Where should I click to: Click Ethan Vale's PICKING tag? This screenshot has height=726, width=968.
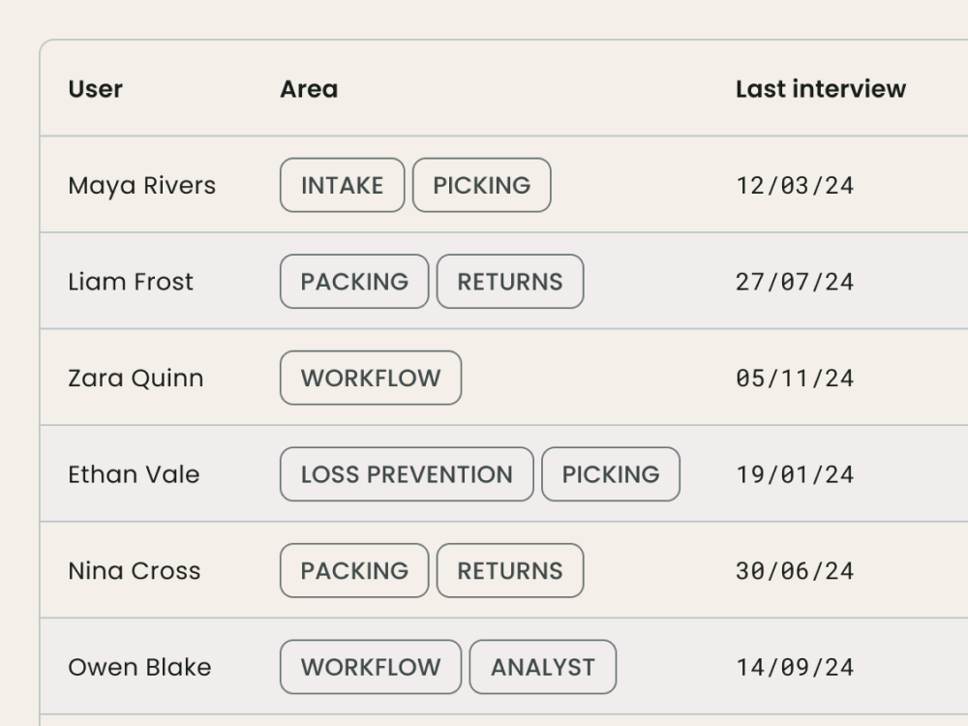(611, 474)
